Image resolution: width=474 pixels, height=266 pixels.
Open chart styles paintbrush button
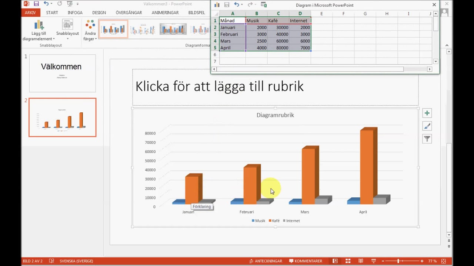click(x=427, y=126)
